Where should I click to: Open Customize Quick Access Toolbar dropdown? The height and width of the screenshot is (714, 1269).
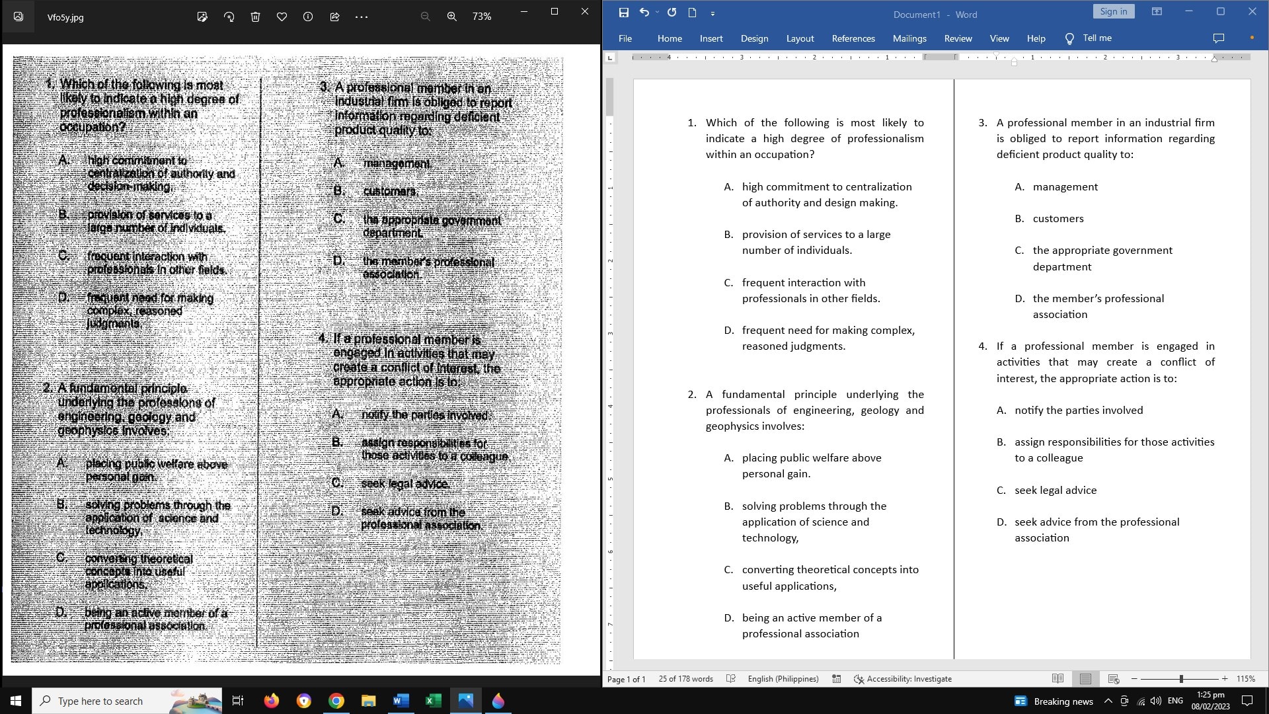pos(712,13)
